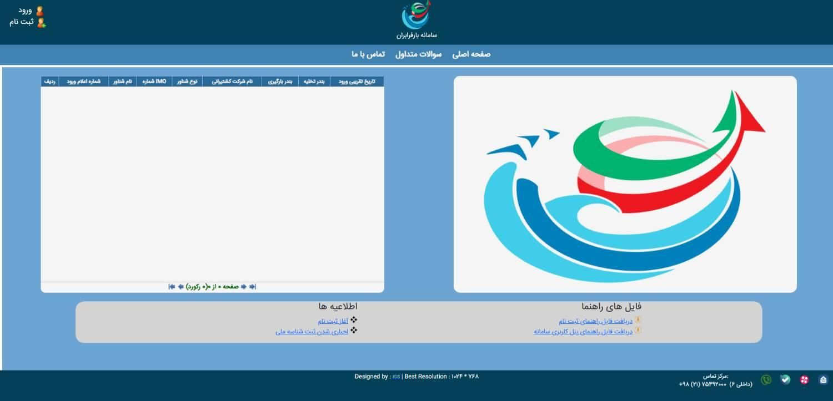Screen dimensions: 833x401
Task: Open the سوالات متداول menu item
Action: (418, 54)
